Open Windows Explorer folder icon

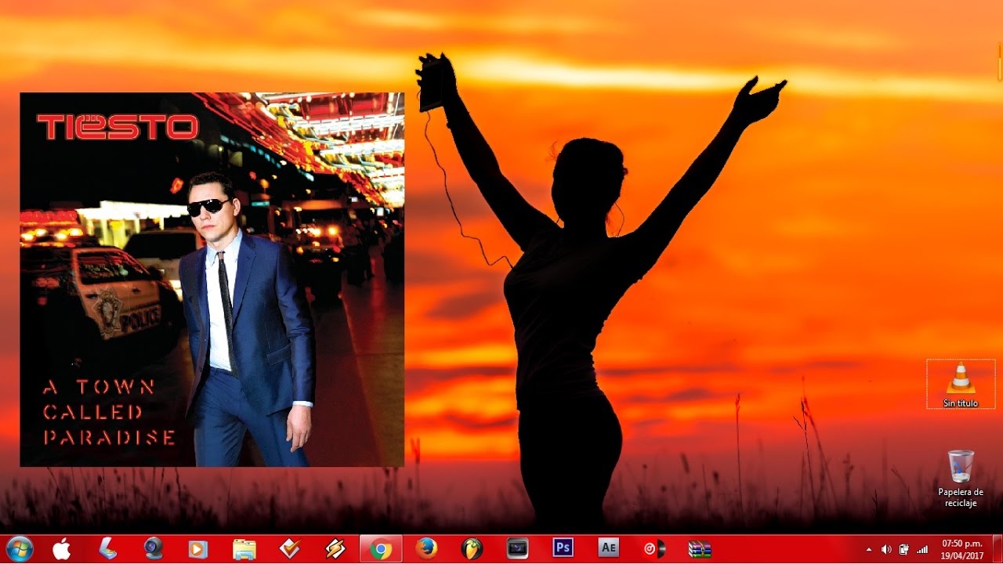(244, 549)
